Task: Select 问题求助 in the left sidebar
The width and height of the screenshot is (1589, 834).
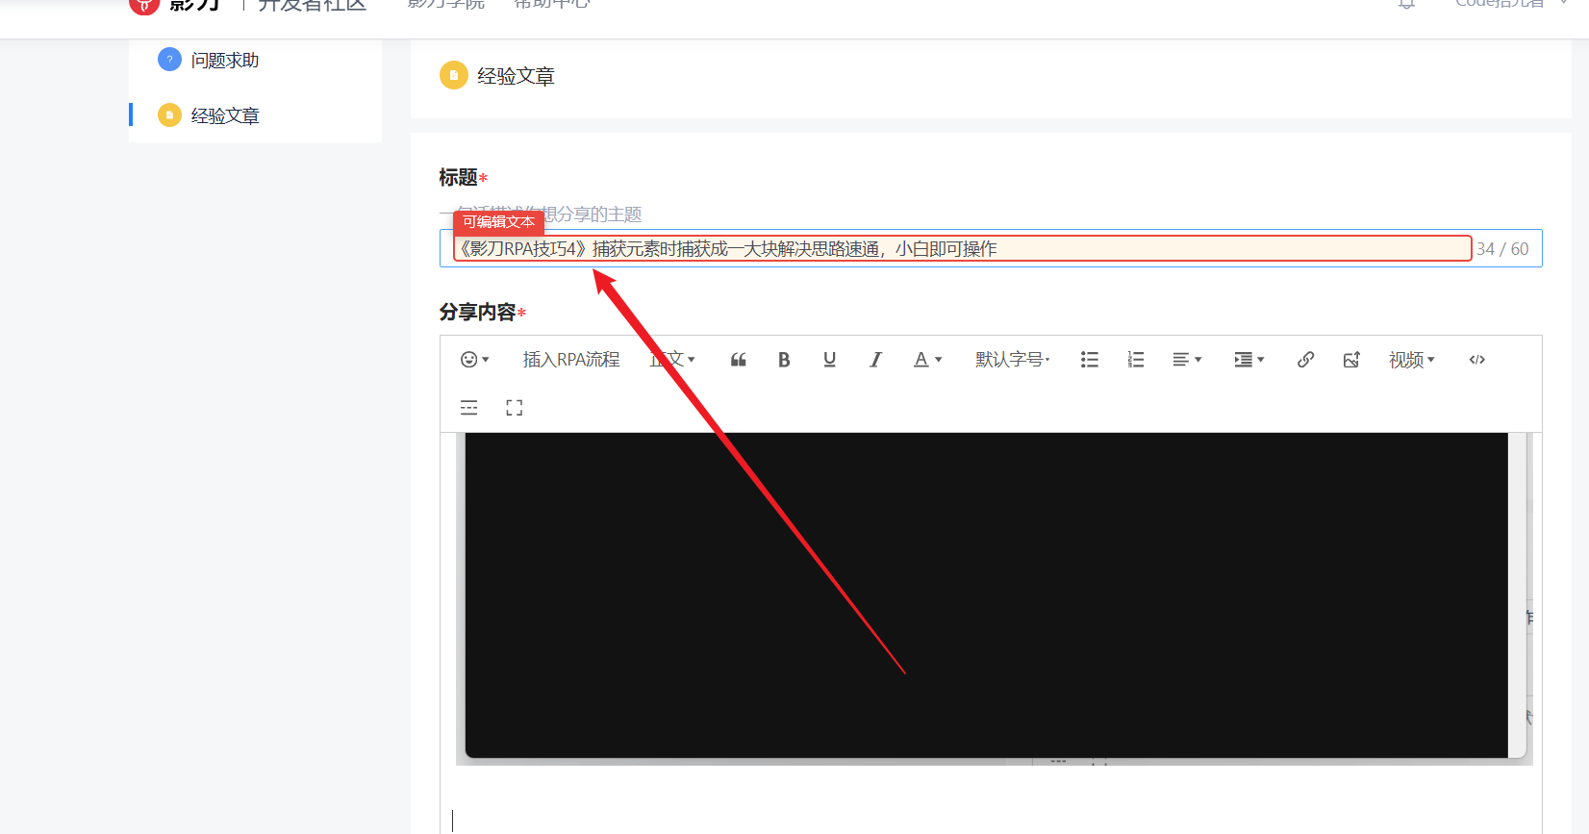Action: 224,61
